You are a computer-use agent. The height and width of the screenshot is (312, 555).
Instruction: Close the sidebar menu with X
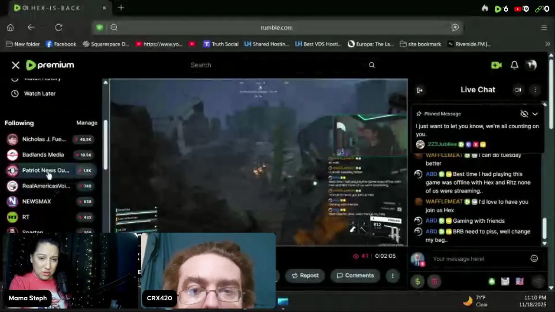point(16,65)
